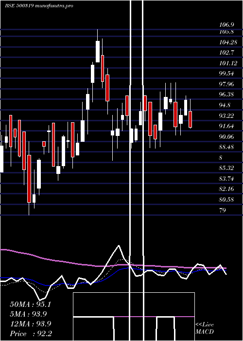The height and width of the screenshot is (341, 243).
Task: Click the 50MA : 95.1 readout
Action: 30,304
